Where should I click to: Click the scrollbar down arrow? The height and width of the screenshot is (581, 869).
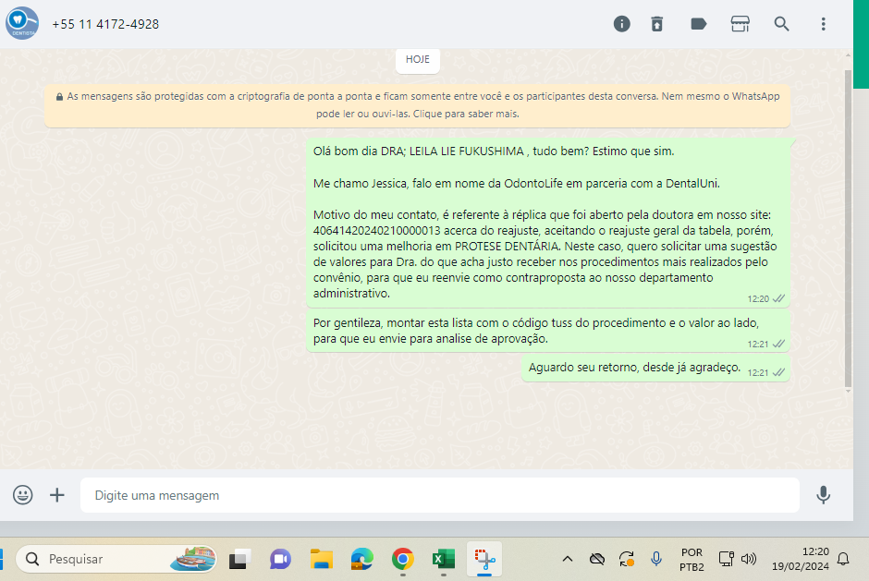[x=848, y=391]
